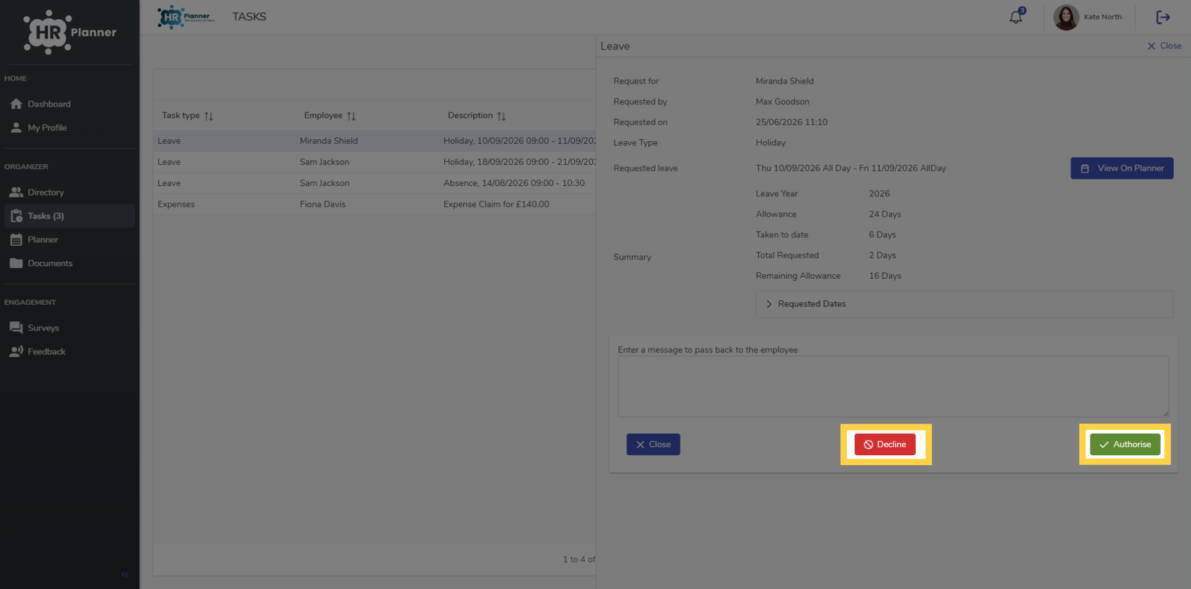Sort by Description column arrows

501,116
